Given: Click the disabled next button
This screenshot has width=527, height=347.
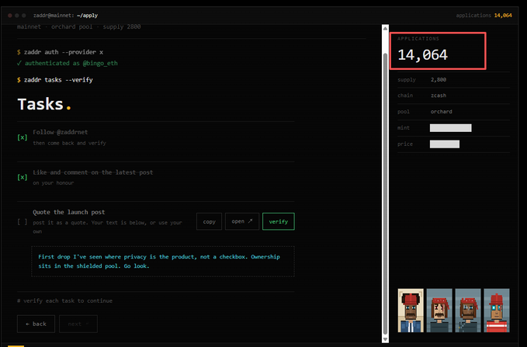Looking at the screenshot, I should tap(78, 324).
